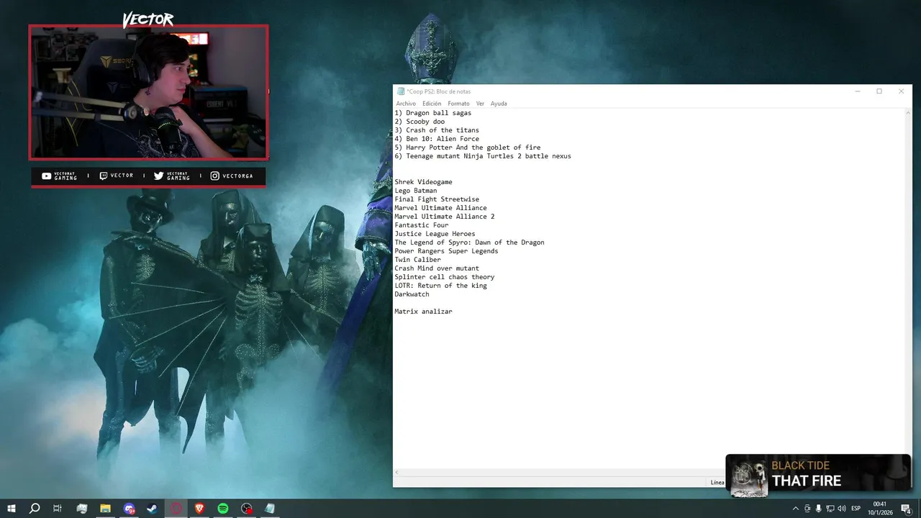Click line 'Fantastic Four'
Viewport: 921px width, 518px height.
click(x=422, y=225)
